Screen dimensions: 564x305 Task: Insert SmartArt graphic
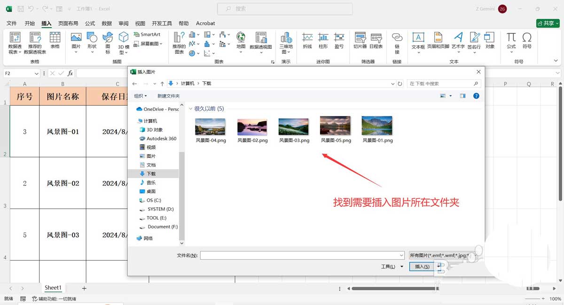[147, 34]
